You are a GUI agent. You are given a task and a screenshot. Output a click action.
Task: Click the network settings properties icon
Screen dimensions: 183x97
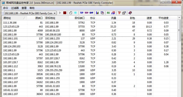[124, 13]
